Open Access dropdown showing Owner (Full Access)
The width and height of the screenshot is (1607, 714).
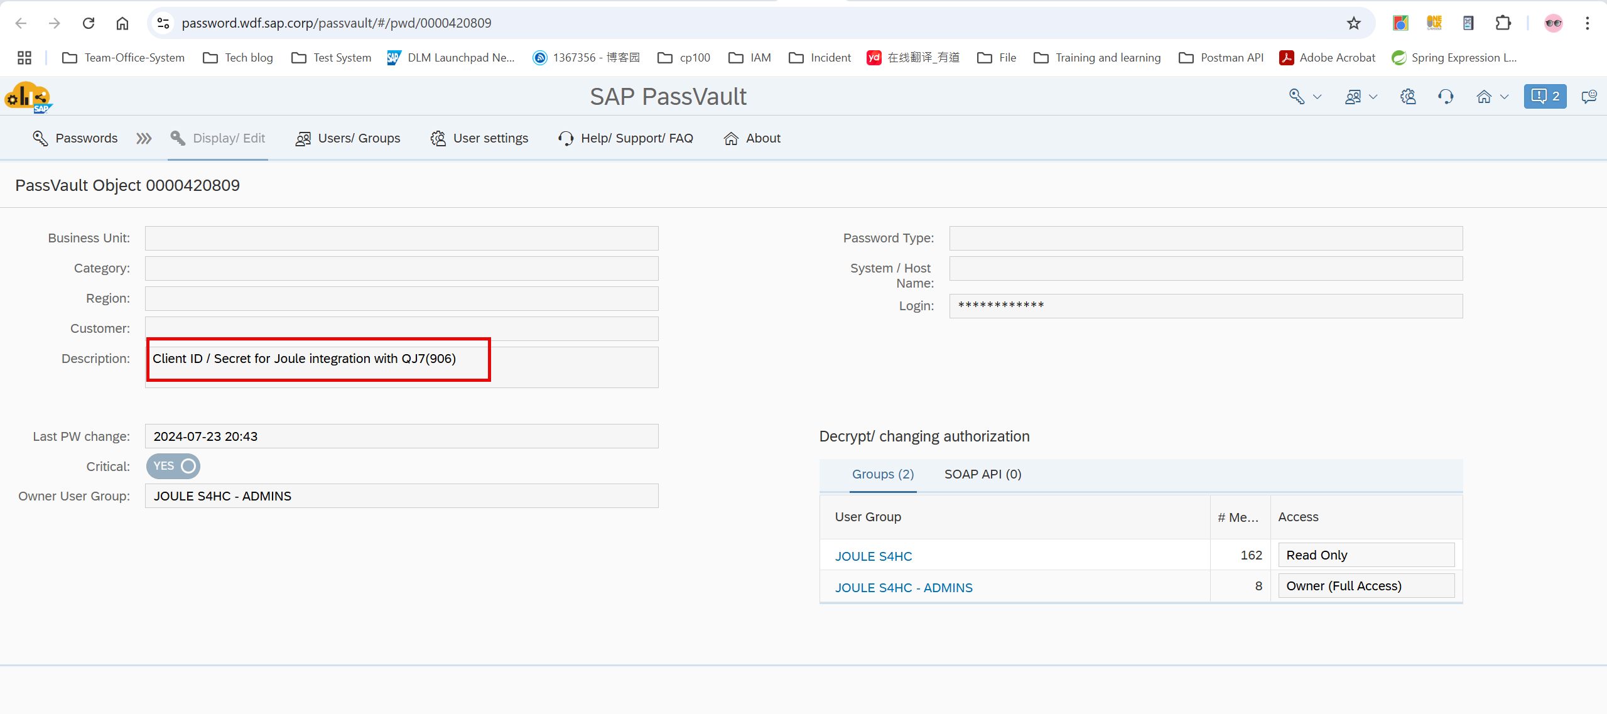[x=1366, y=586]
